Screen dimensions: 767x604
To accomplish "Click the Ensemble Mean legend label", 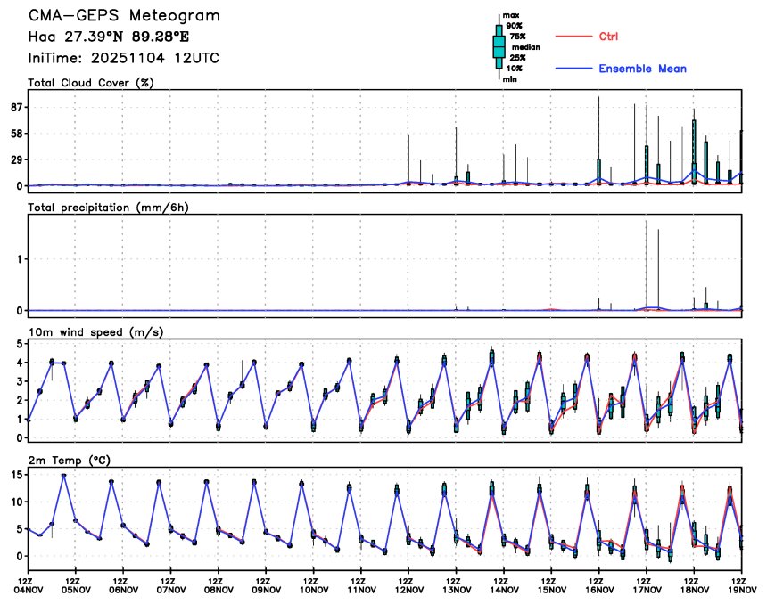I will (x=643, y=69).
